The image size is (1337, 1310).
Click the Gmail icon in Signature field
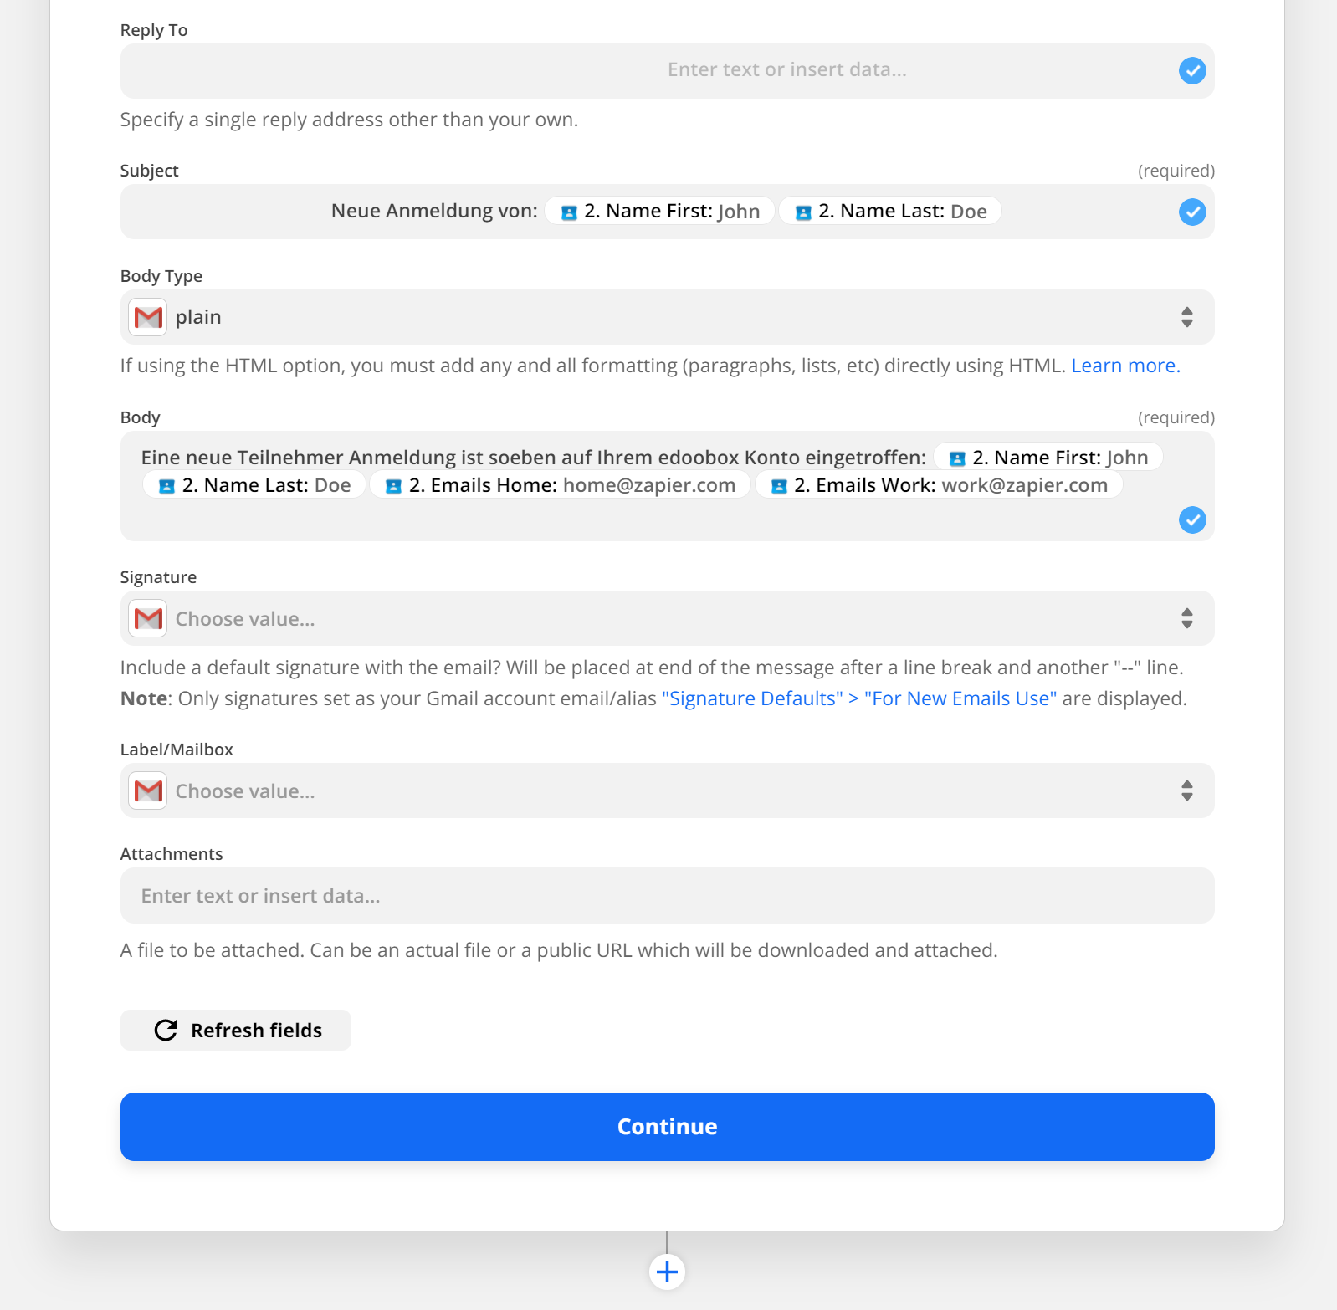(148, 619)
